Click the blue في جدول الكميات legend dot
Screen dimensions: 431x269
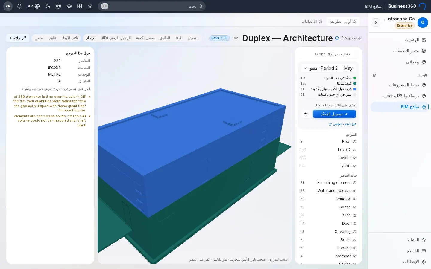[x=355, y=89]
